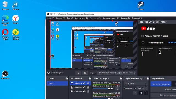Viewport: 176px width, 99px height.
Task: Launch the OBS Studio desktop shortcut
Action: coord(5,75)
